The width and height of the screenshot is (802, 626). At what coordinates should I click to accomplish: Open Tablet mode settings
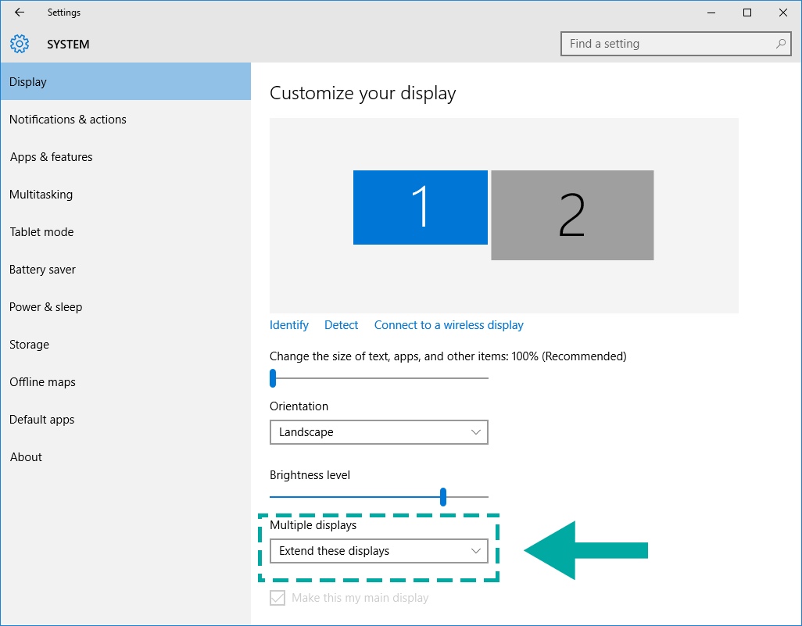coord(42,232)
